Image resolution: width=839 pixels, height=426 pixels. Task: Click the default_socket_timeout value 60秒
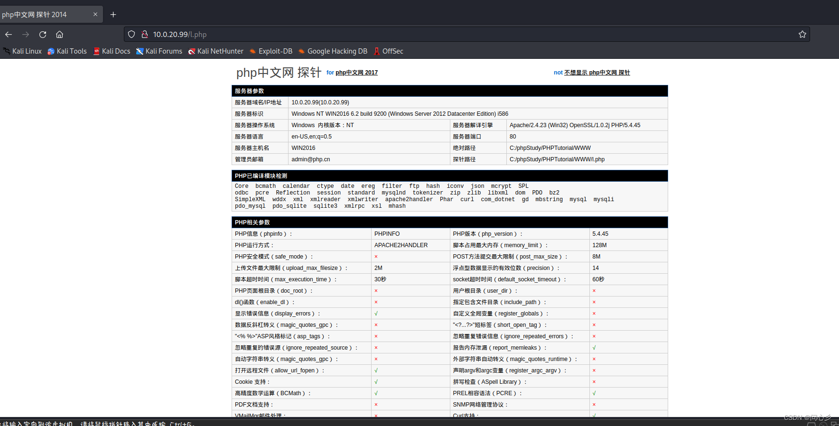(598, 279)
